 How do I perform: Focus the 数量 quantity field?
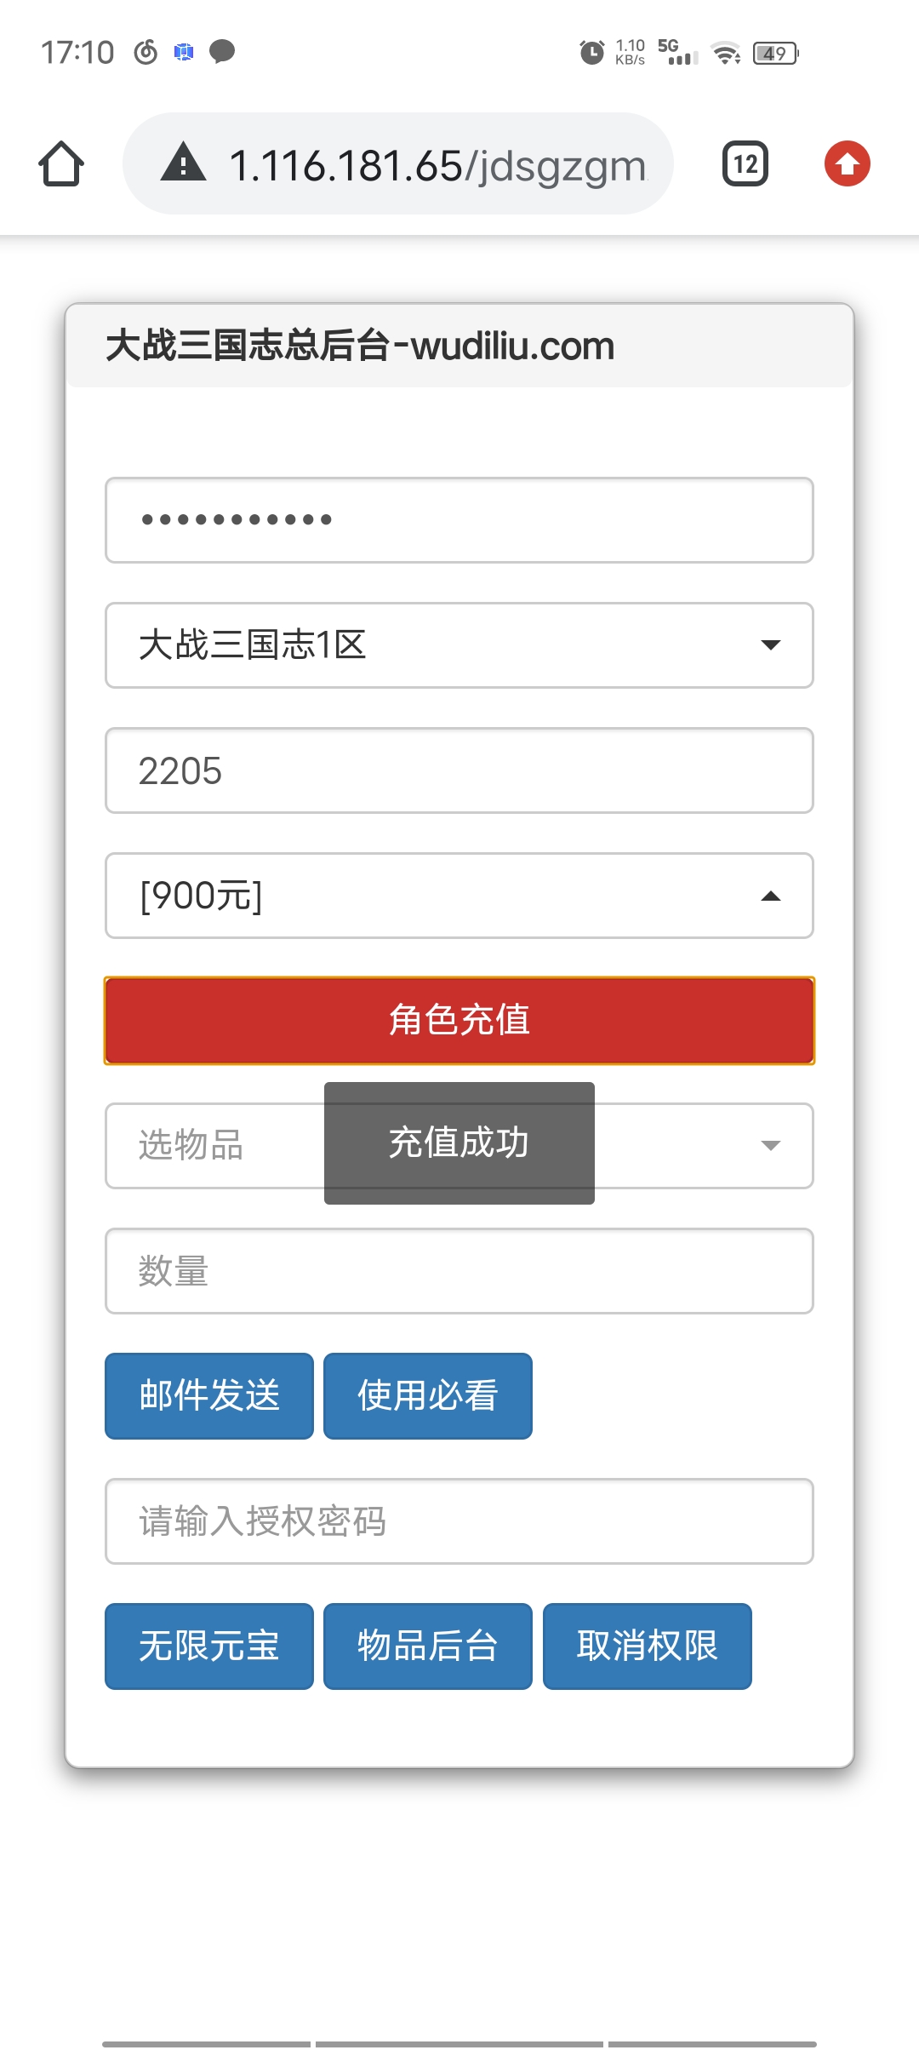coord(459,1271)
